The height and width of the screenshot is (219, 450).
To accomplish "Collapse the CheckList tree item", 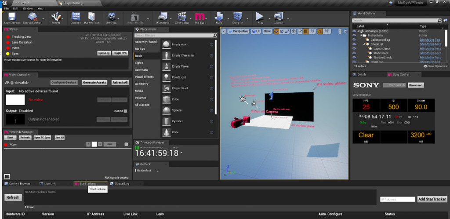I will coord(364,44).
